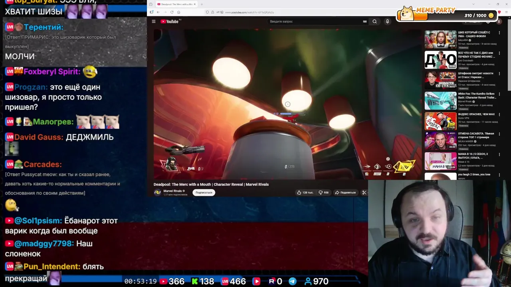The image size is (511, 287).
Task: Create a clip with the scissors icon
Action: (364, 193)
